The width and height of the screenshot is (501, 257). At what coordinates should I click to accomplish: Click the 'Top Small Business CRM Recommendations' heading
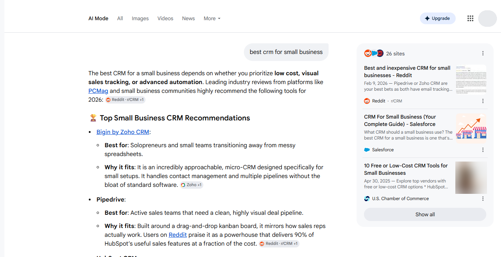(175, 118)
